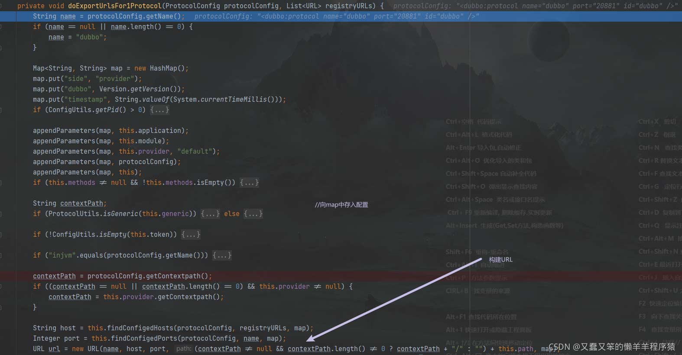Place cursor on HashMap in 'new HashMap()'
Viewport: 682px width, 355px height.
tap(163, 68)
